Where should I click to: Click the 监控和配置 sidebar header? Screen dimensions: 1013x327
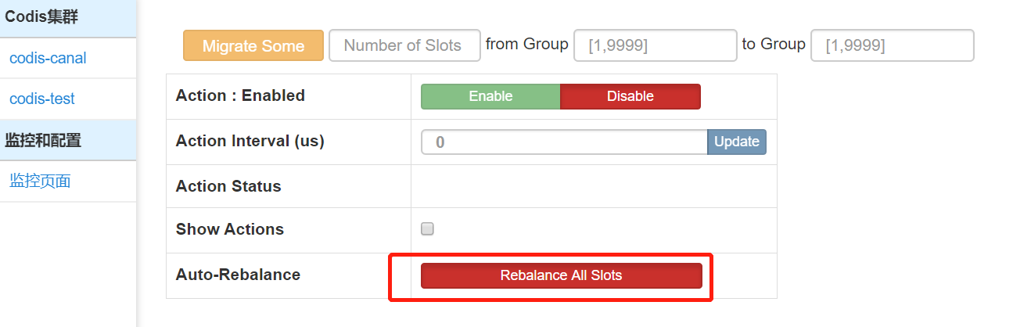43,141
